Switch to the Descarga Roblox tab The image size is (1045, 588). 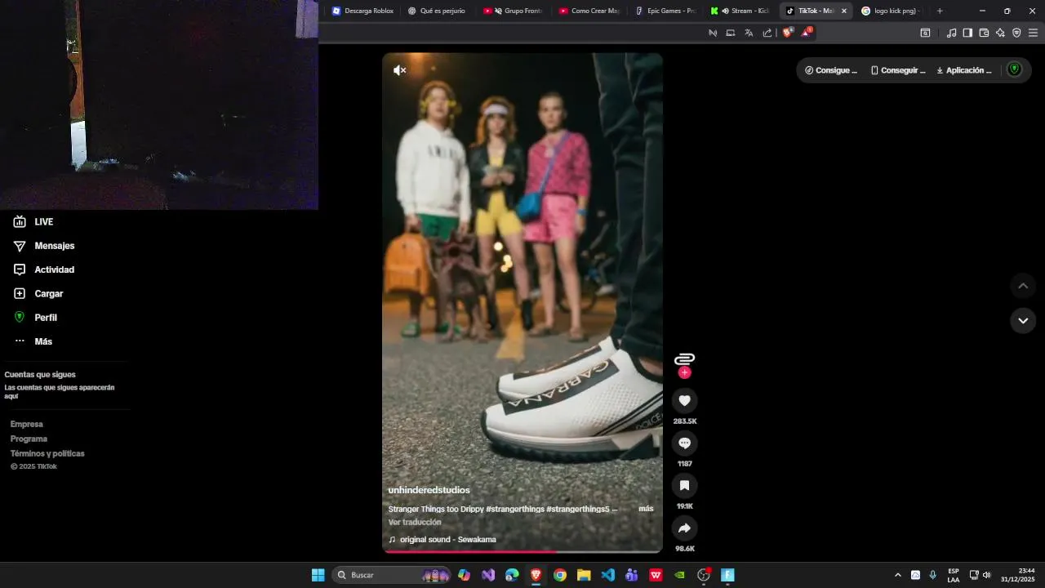[362, 11]
